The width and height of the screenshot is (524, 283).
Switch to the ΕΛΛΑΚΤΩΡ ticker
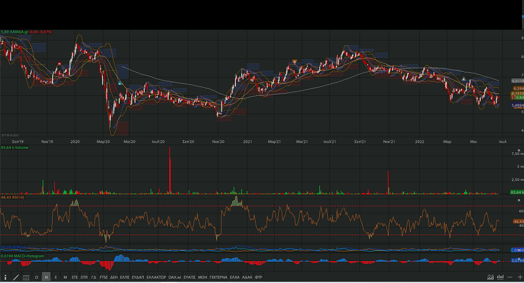tap(156, 277)
